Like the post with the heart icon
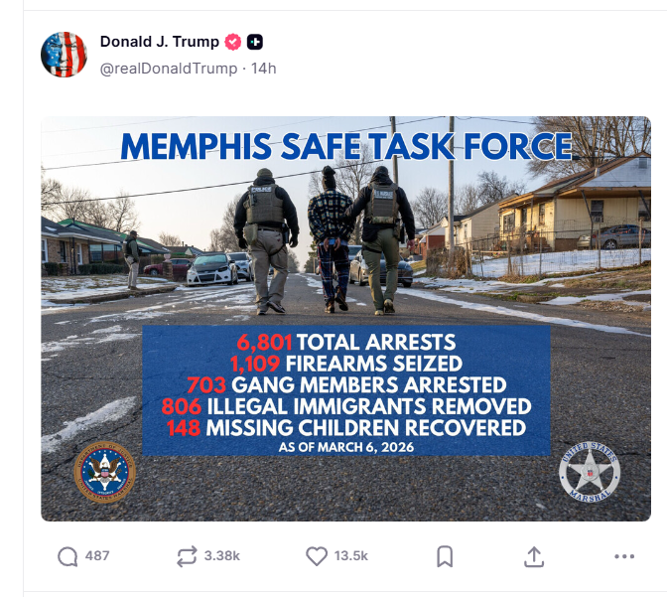This screenshot has width=667, height=597. [317, 556]
